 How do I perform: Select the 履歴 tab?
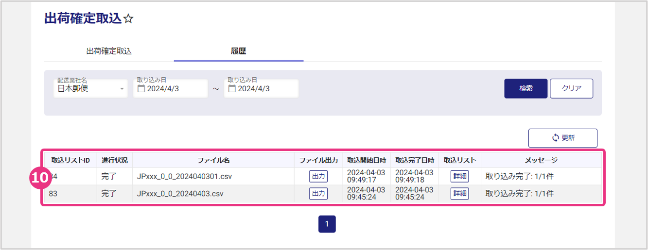point(238,51)
